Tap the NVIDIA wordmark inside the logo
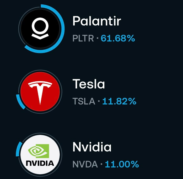 [40, 163]
